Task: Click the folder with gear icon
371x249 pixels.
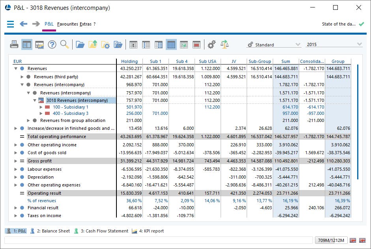Action: pyautogui.click(x=105, y=44)
